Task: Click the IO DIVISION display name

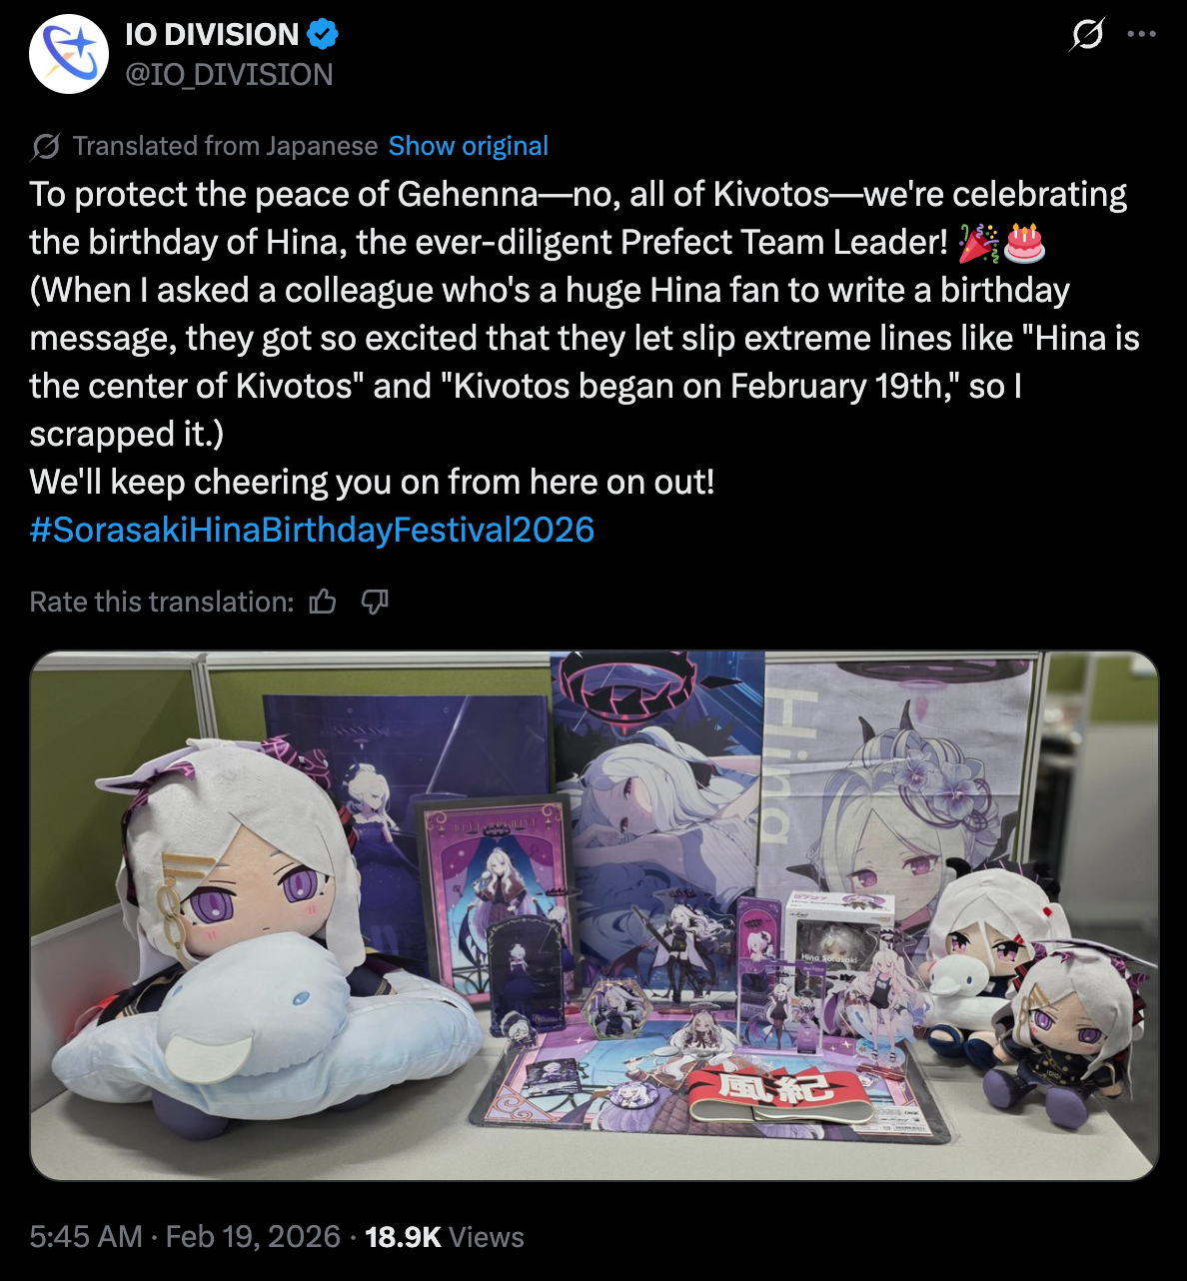Action: pos(212,34)
